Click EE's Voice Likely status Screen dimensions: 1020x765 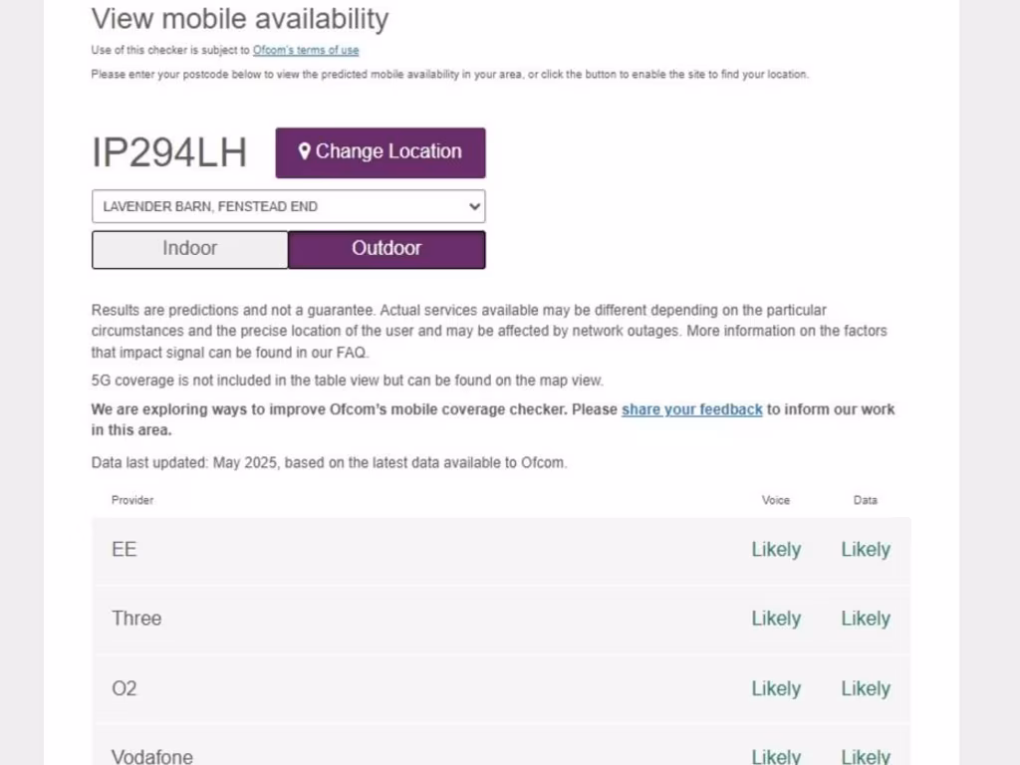pyautogui.click(x=776, y=550)
